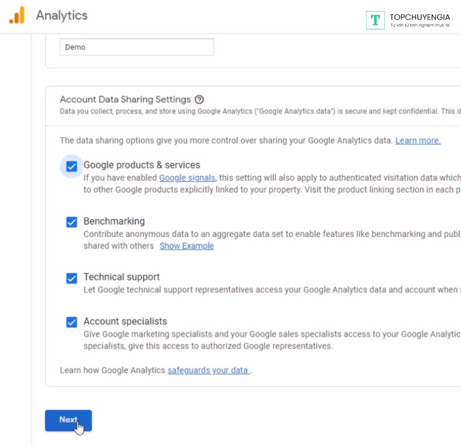Click the Benchmarking option label

click(114, 221)
